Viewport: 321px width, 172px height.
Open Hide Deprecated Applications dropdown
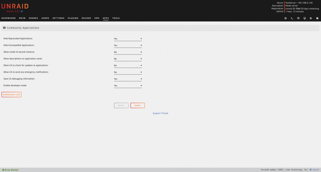[x=128, y=39]
